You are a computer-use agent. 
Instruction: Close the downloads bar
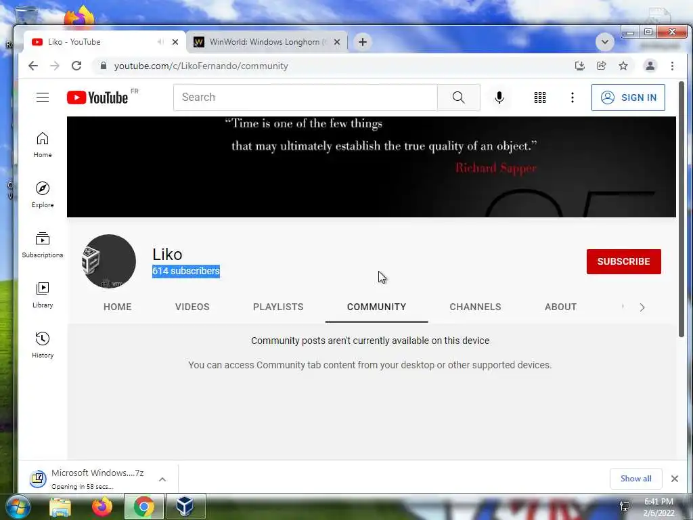(x=675, y=479)
